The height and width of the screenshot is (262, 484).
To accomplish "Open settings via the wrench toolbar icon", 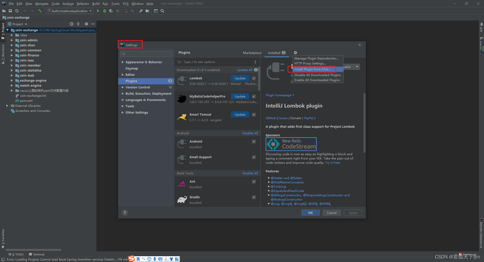I will [x=141, y=11].
